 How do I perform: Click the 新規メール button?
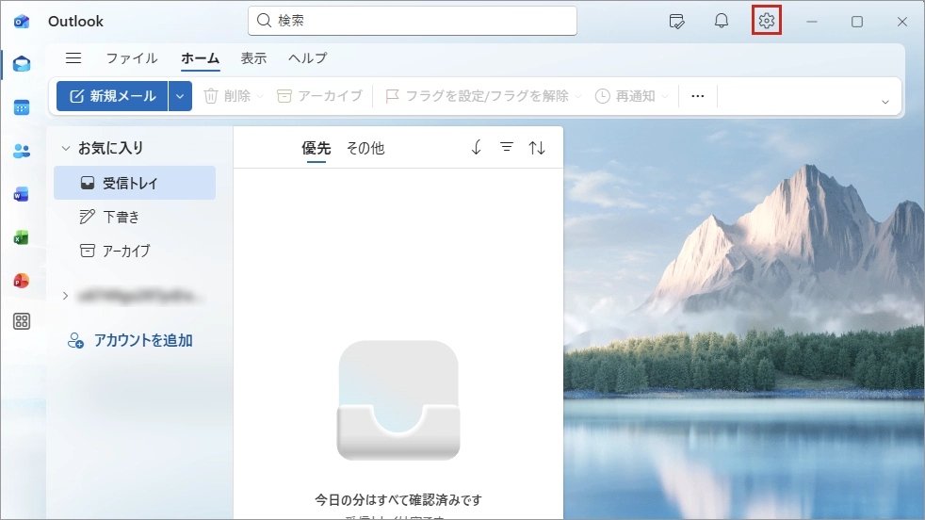point(112,96)
